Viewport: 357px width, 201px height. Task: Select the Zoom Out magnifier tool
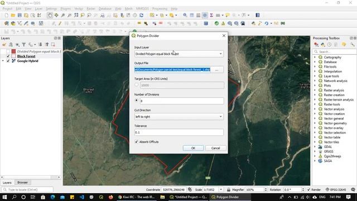point(69,15)
